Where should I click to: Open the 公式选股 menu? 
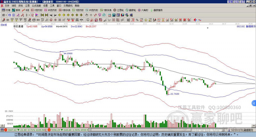pyautogui.click(x=36, y=6)
